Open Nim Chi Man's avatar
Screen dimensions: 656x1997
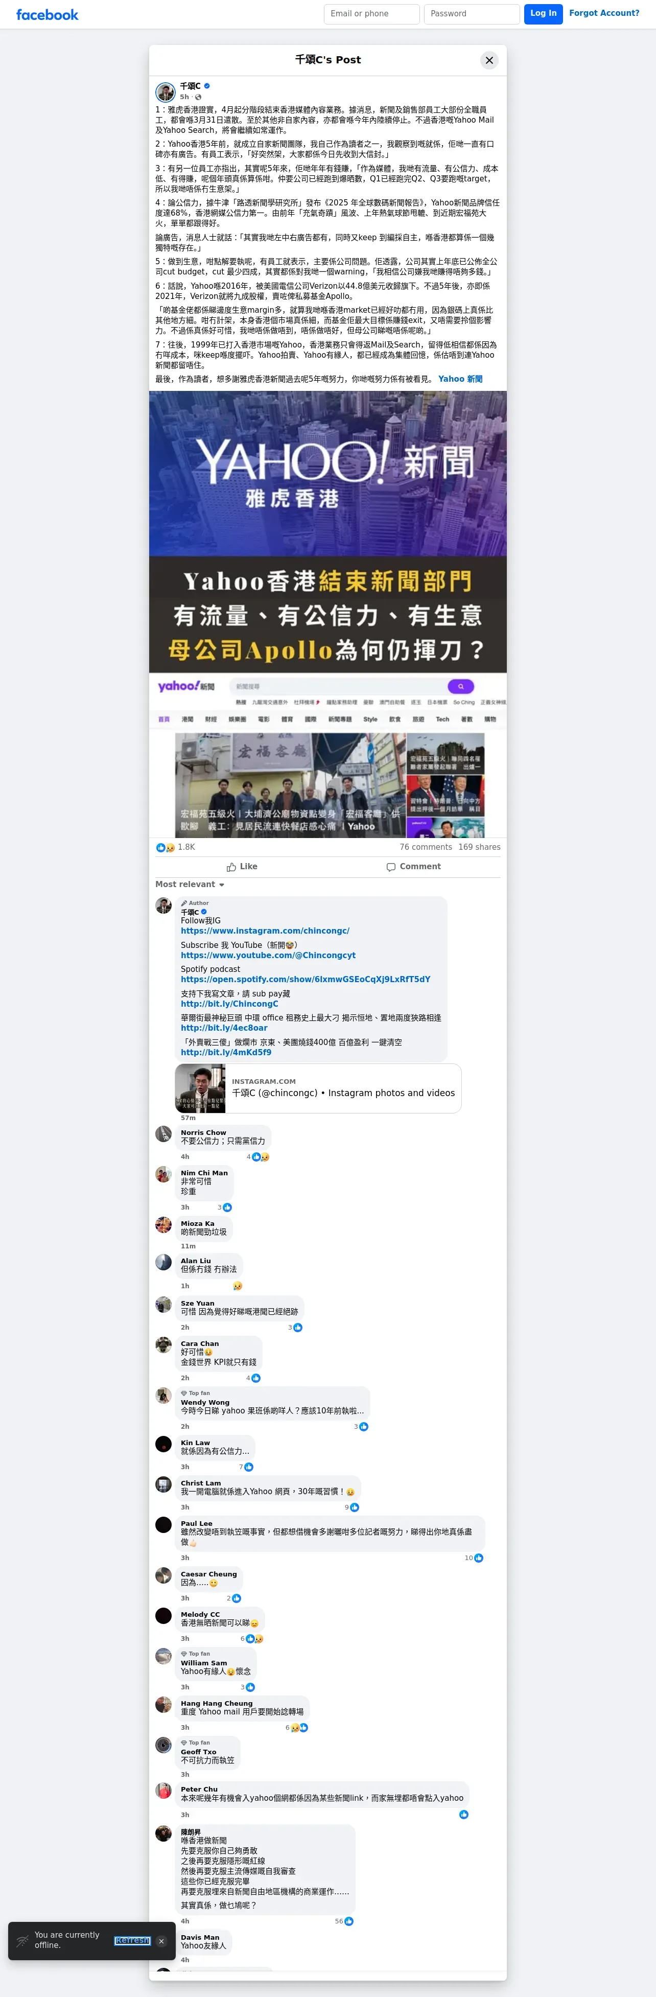coord(163,1174)
